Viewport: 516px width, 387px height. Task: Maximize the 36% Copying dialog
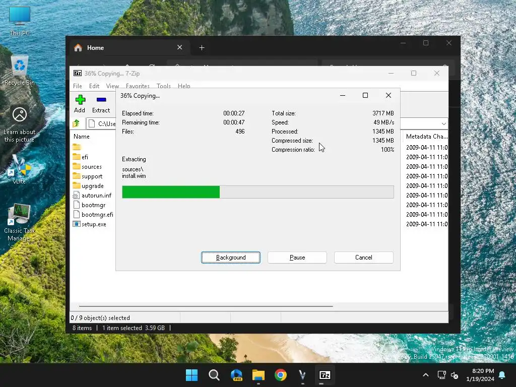click(365, 95)
